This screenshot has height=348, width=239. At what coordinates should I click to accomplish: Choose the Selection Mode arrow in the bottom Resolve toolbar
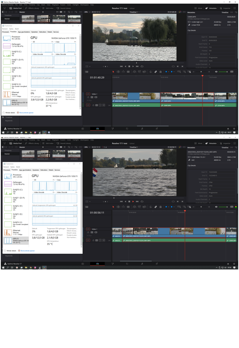click(x=113, y=207)
